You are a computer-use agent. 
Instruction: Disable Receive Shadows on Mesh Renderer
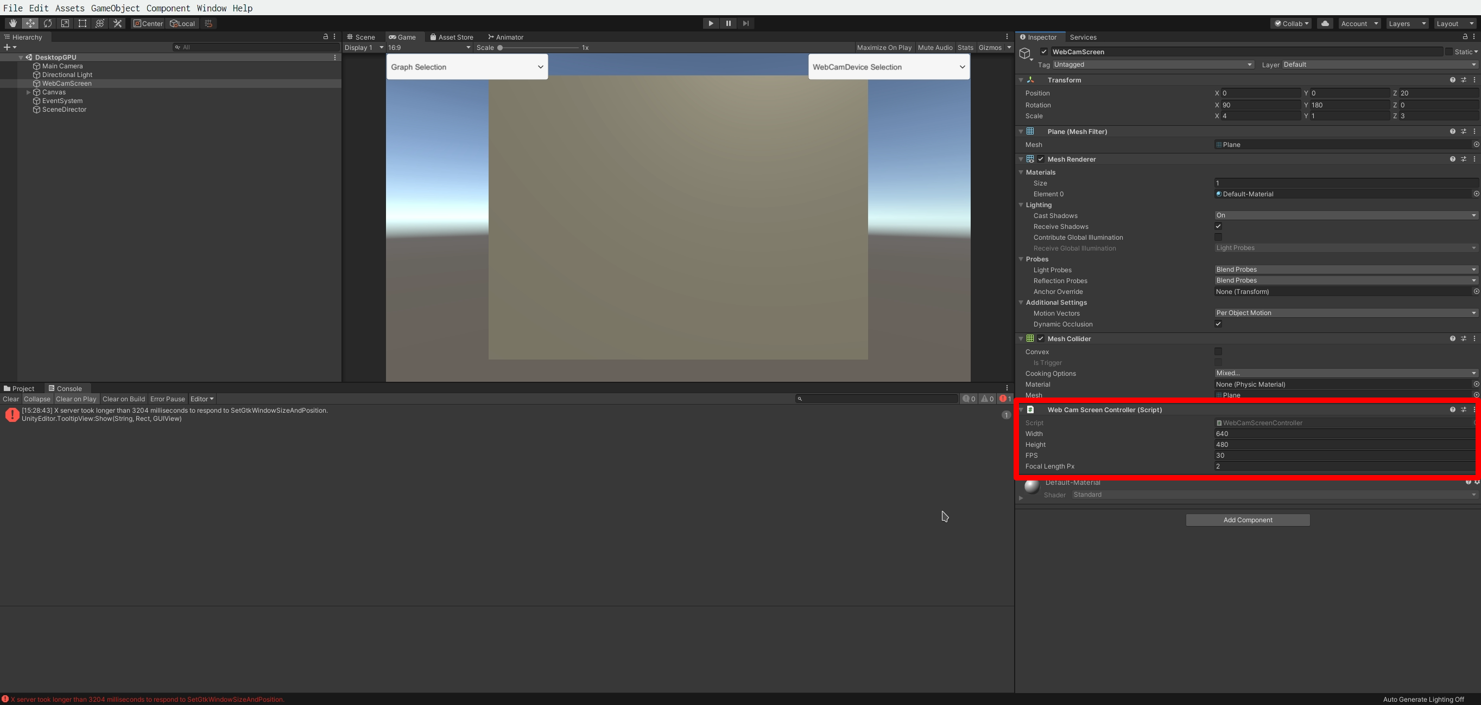click(1218, 226)
